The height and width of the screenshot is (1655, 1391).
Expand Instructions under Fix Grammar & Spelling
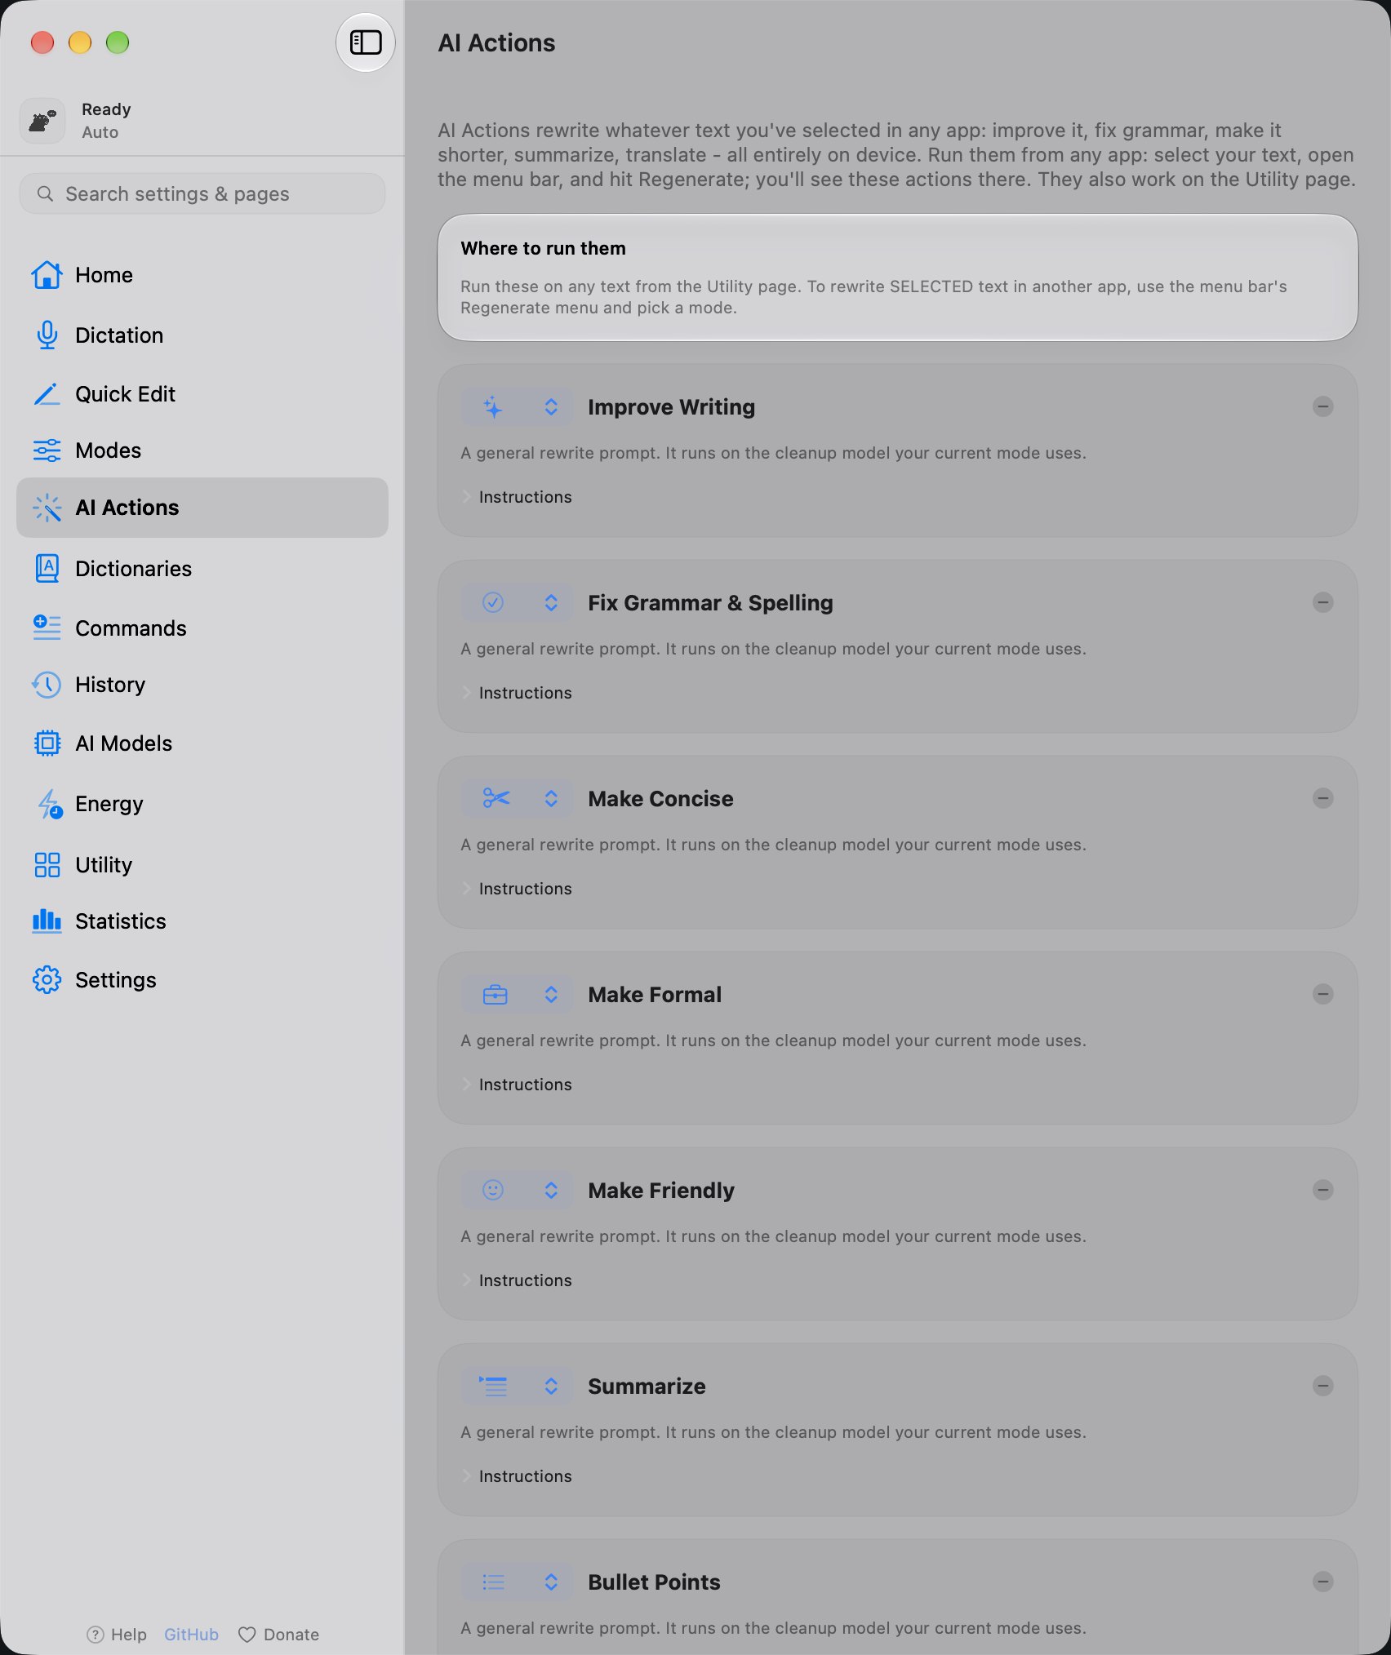[x=517, y=693]
